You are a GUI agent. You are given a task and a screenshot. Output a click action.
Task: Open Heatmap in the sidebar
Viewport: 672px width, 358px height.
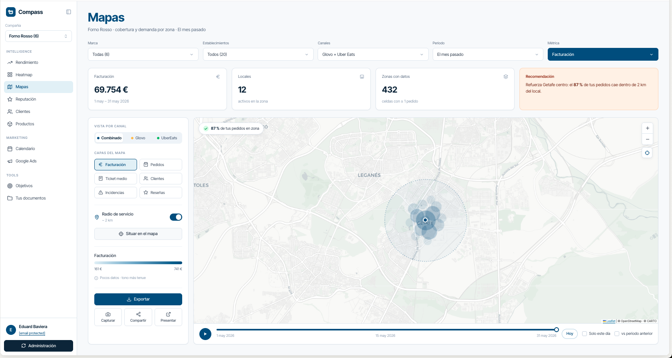tap(38, 75)
